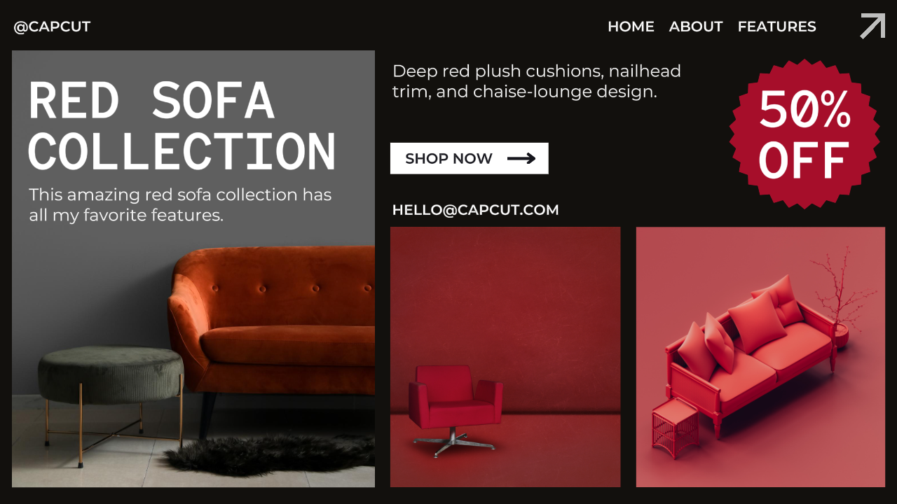Viewport: 897px width, 504px height.
Task: Click the black fur rug on floor
Action: [270, 454]
